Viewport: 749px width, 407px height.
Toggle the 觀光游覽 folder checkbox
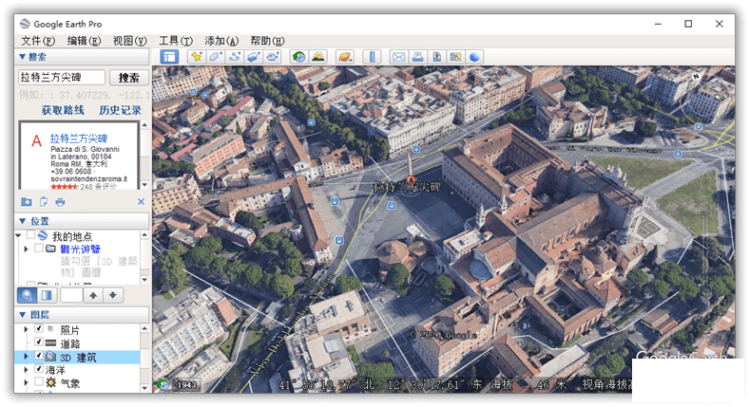click(x=39, y=248)
